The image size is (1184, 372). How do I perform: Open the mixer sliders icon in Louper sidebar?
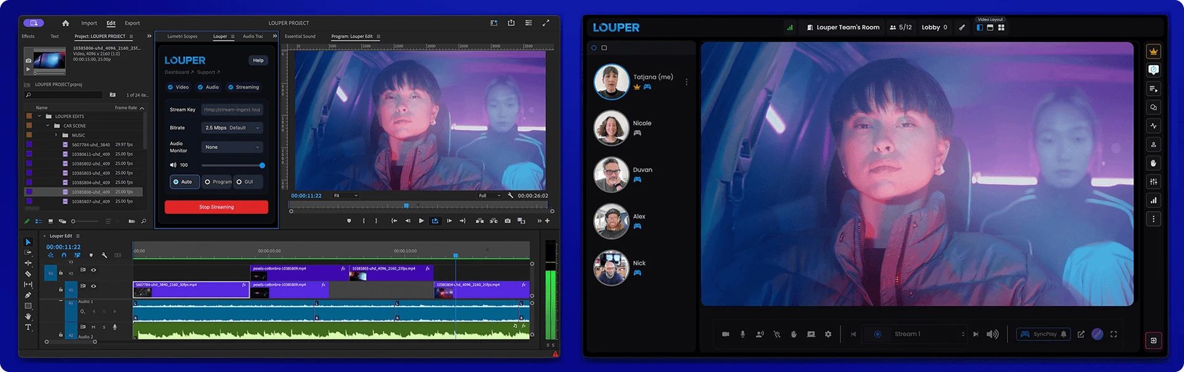[x=1154, y=182]
